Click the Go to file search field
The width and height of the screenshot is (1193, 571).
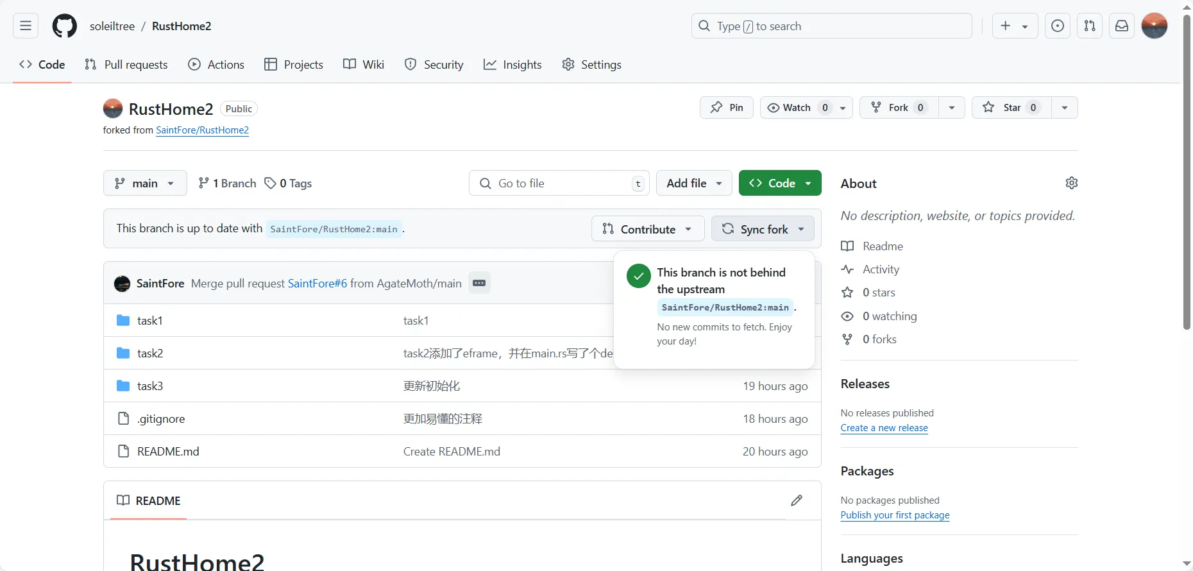click(x=558, y=183)
